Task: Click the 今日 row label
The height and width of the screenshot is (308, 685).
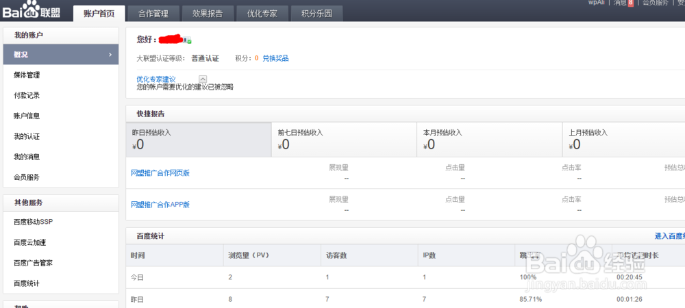Action: [x=137, y=277]
